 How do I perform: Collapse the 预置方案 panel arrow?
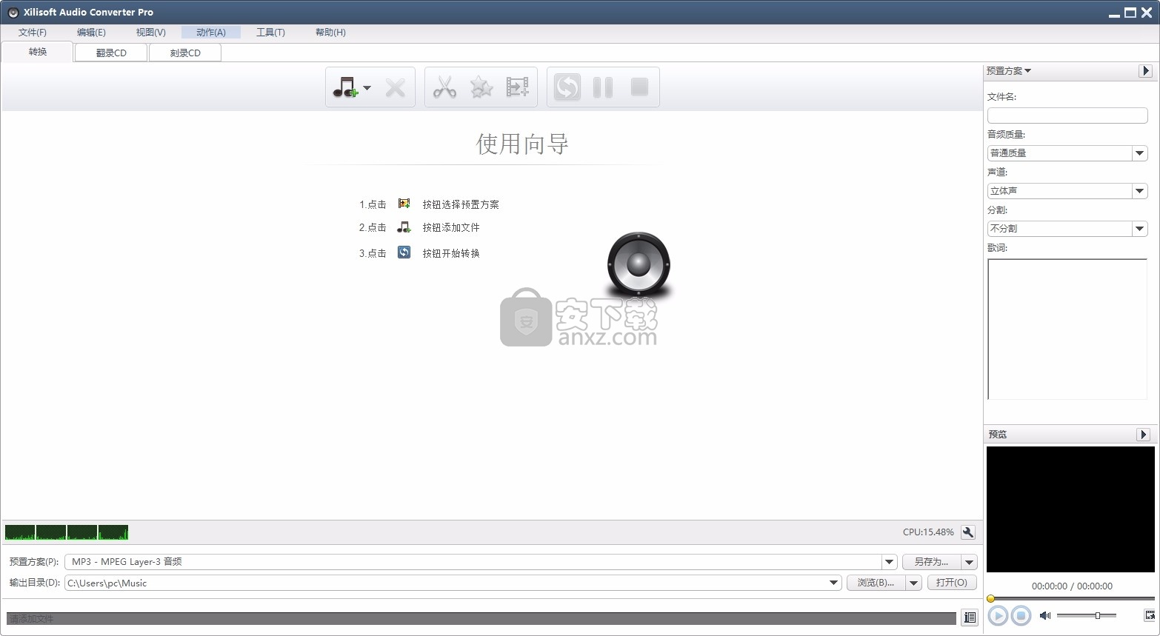[x=1145, y=71]
